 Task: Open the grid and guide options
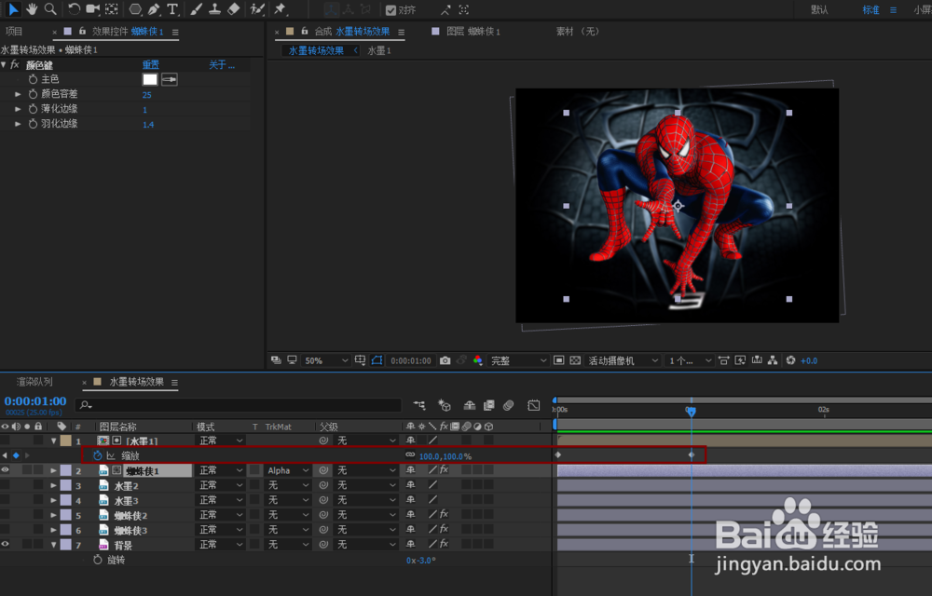(360, 360)
